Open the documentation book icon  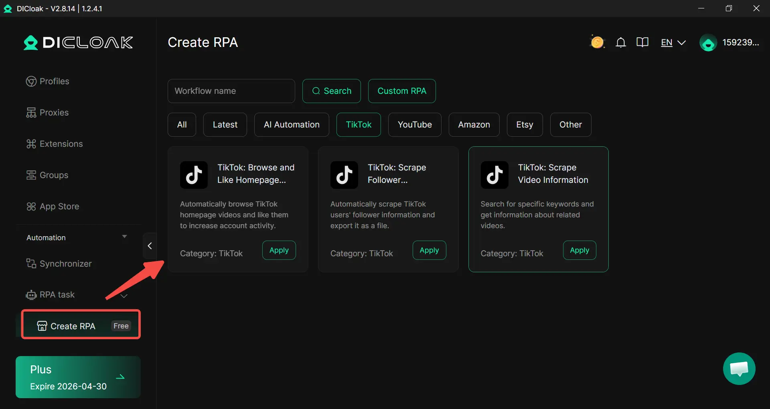click(x=642, y=43)
